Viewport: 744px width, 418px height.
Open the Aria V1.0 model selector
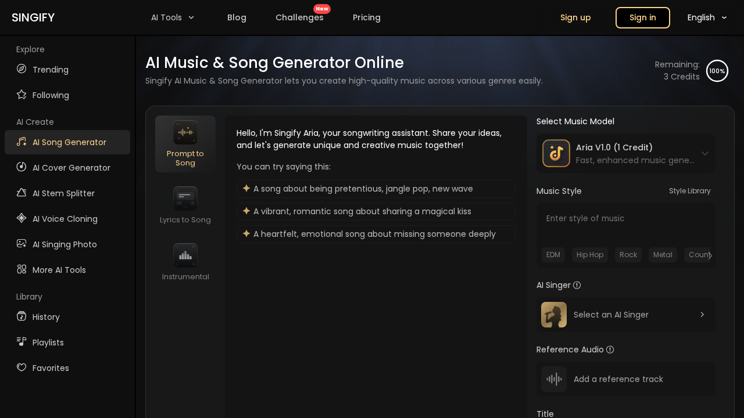pos(625,153)
